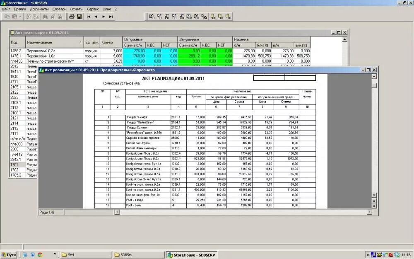The image size is (414, 259).
Task: Go to first page arrow button
Action: coord(89,17)
